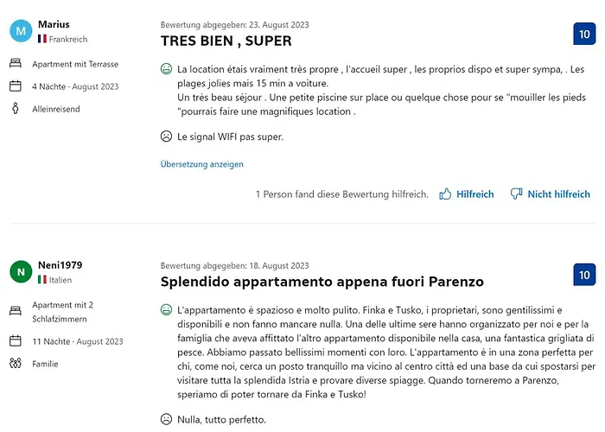Mark Marius's review as Hilfreich
The image size is (605, 432).
(467, 194)
